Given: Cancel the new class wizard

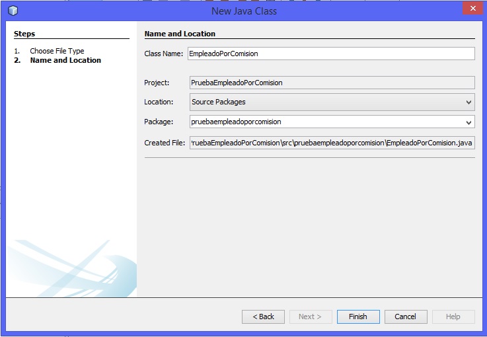Looking at the screenshot, I should [x=406, y=317].
